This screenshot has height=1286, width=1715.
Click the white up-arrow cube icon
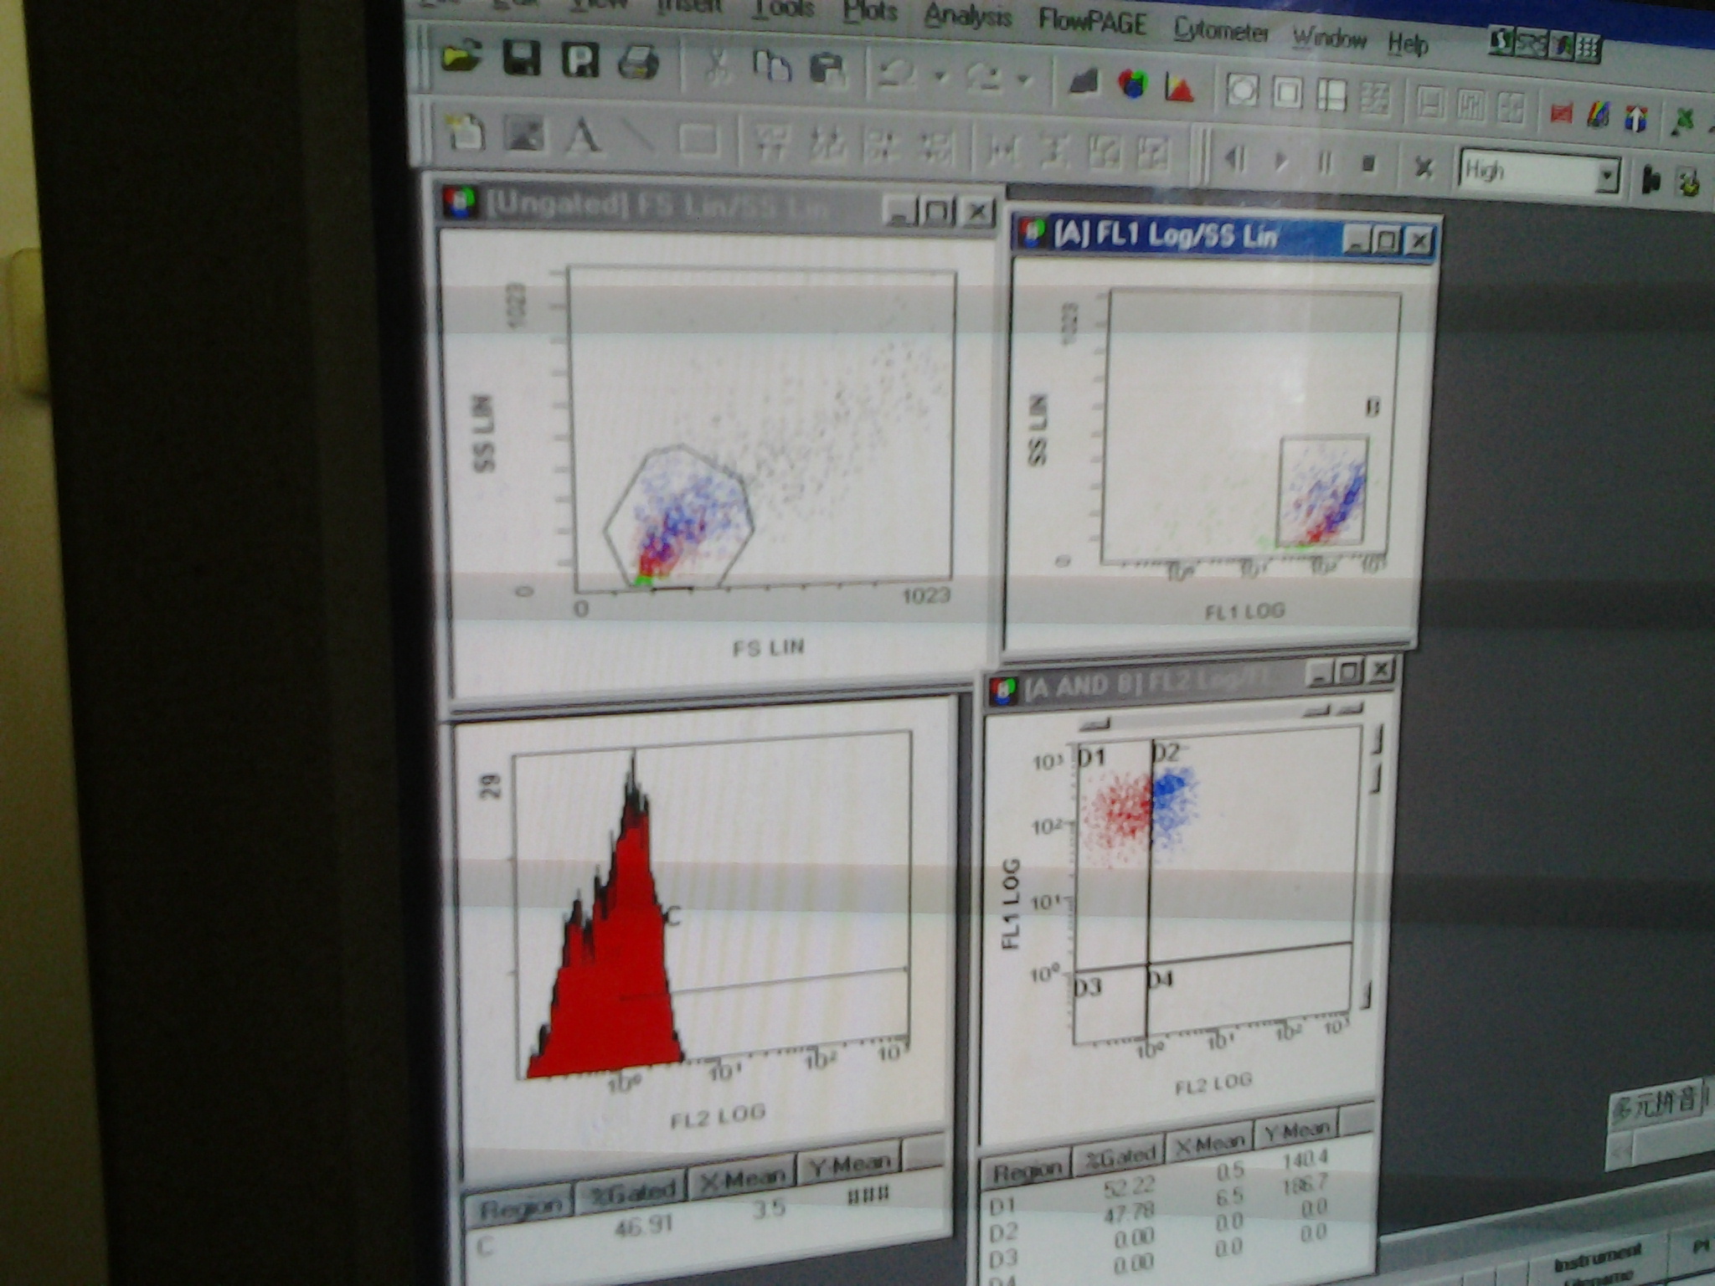pyautogui.click(x=1636, y=117)
